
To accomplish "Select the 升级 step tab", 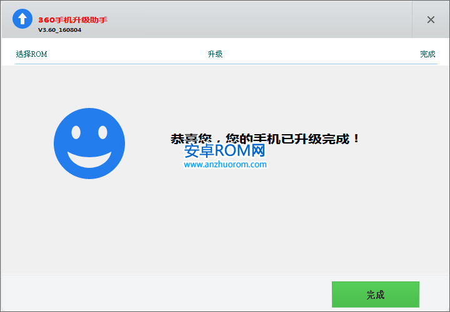I will [x=215, y=54].
